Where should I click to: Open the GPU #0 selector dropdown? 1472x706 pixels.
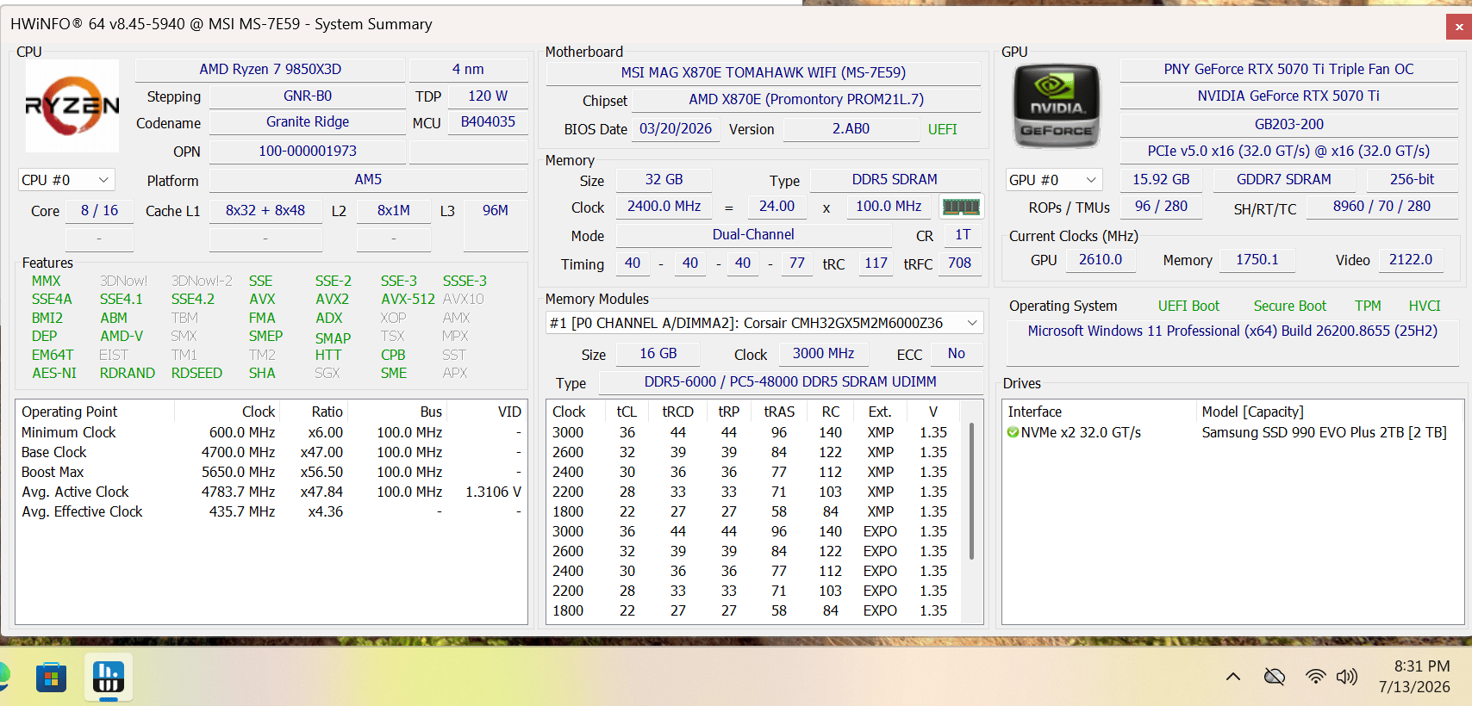(x=1055, y=180)
